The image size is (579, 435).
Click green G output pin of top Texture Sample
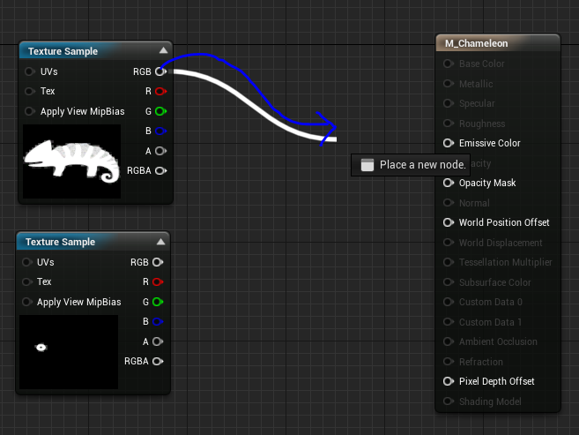(160, 111)
